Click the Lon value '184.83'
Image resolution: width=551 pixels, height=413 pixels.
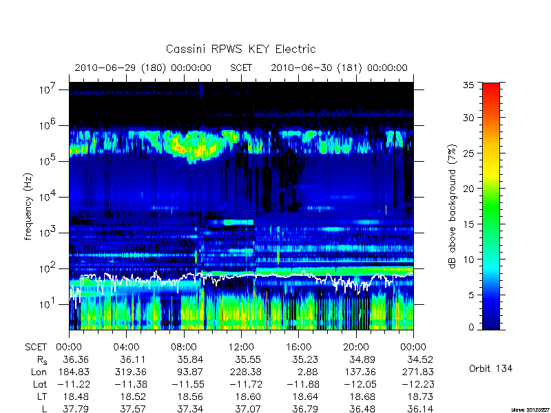[74, 372]
